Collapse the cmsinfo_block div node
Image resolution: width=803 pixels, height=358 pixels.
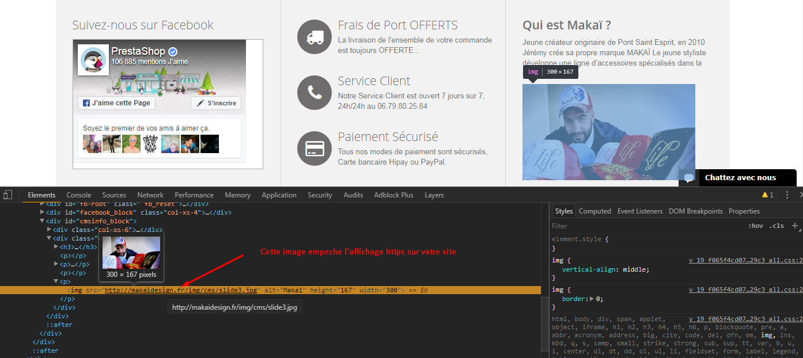point(42,221)
